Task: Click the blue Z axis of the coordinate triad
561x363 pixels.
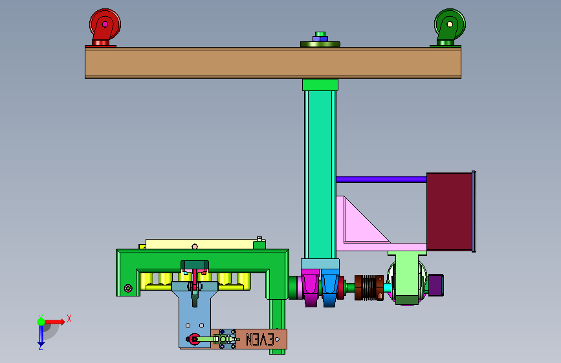Action: click(41, 335)
